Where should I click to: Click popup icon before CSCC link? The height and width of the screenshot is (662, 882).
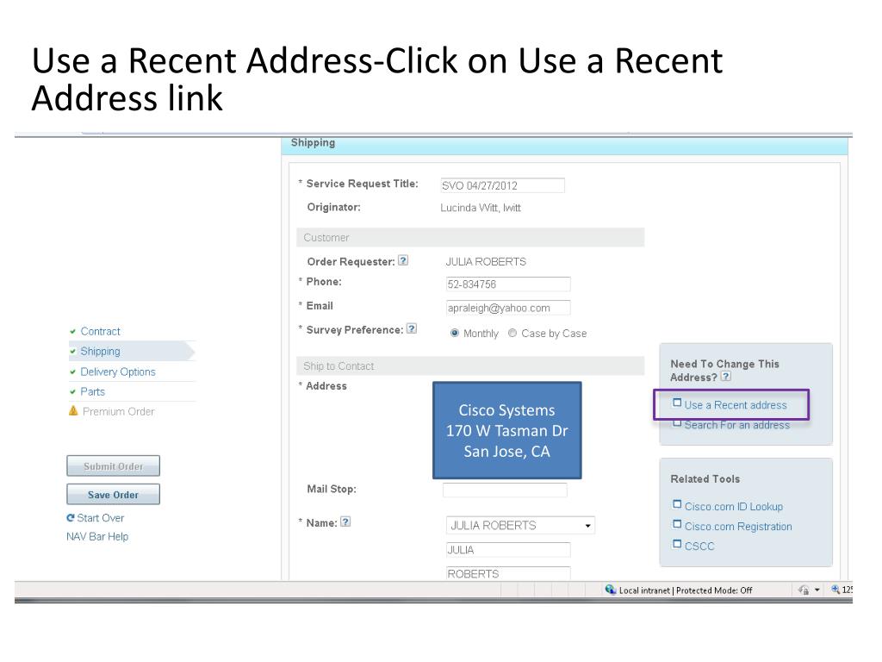[x=677, y=545]
